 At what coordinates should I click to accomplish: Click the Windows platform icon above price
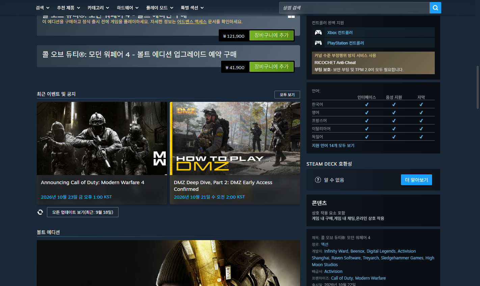pyautogui.click(x=291, y=16)
